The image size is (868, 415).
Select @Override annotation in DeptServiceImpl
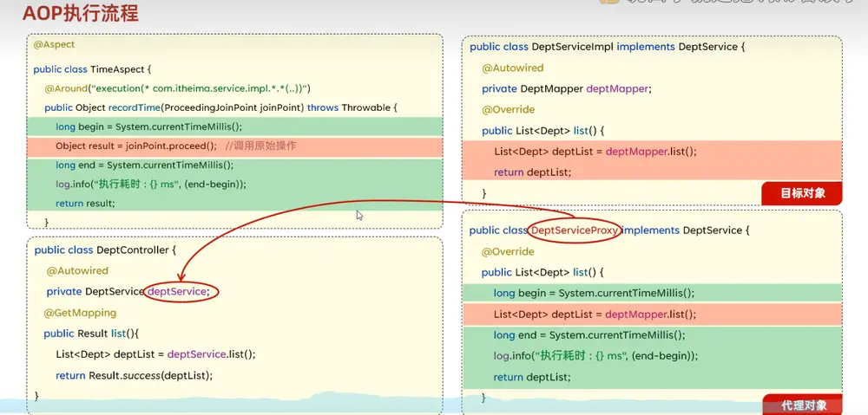(x=508, y=109)
